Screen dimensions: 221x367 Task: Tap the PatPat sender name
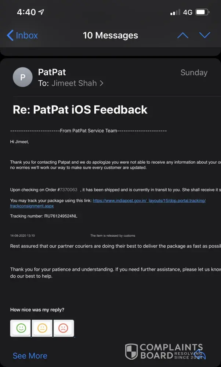click(52, 72)
